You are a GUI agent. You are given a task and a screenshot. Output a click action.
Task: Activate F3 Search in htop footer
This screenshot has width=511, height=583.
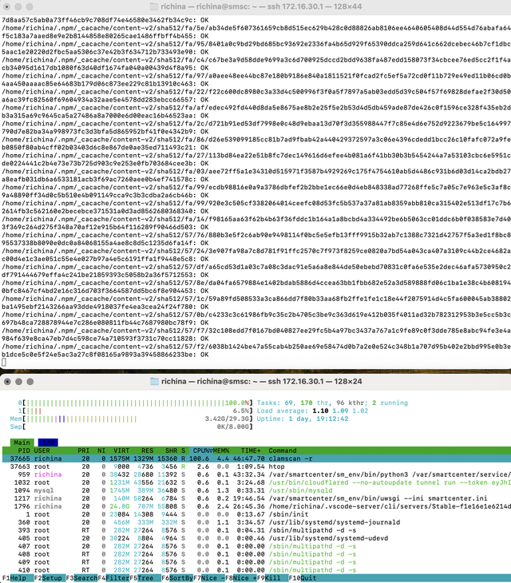pos(81,578)
